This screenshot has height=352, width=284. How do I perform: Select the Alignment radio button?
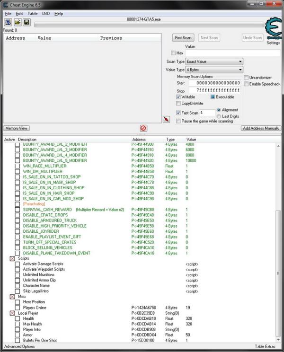coord(219,110)
